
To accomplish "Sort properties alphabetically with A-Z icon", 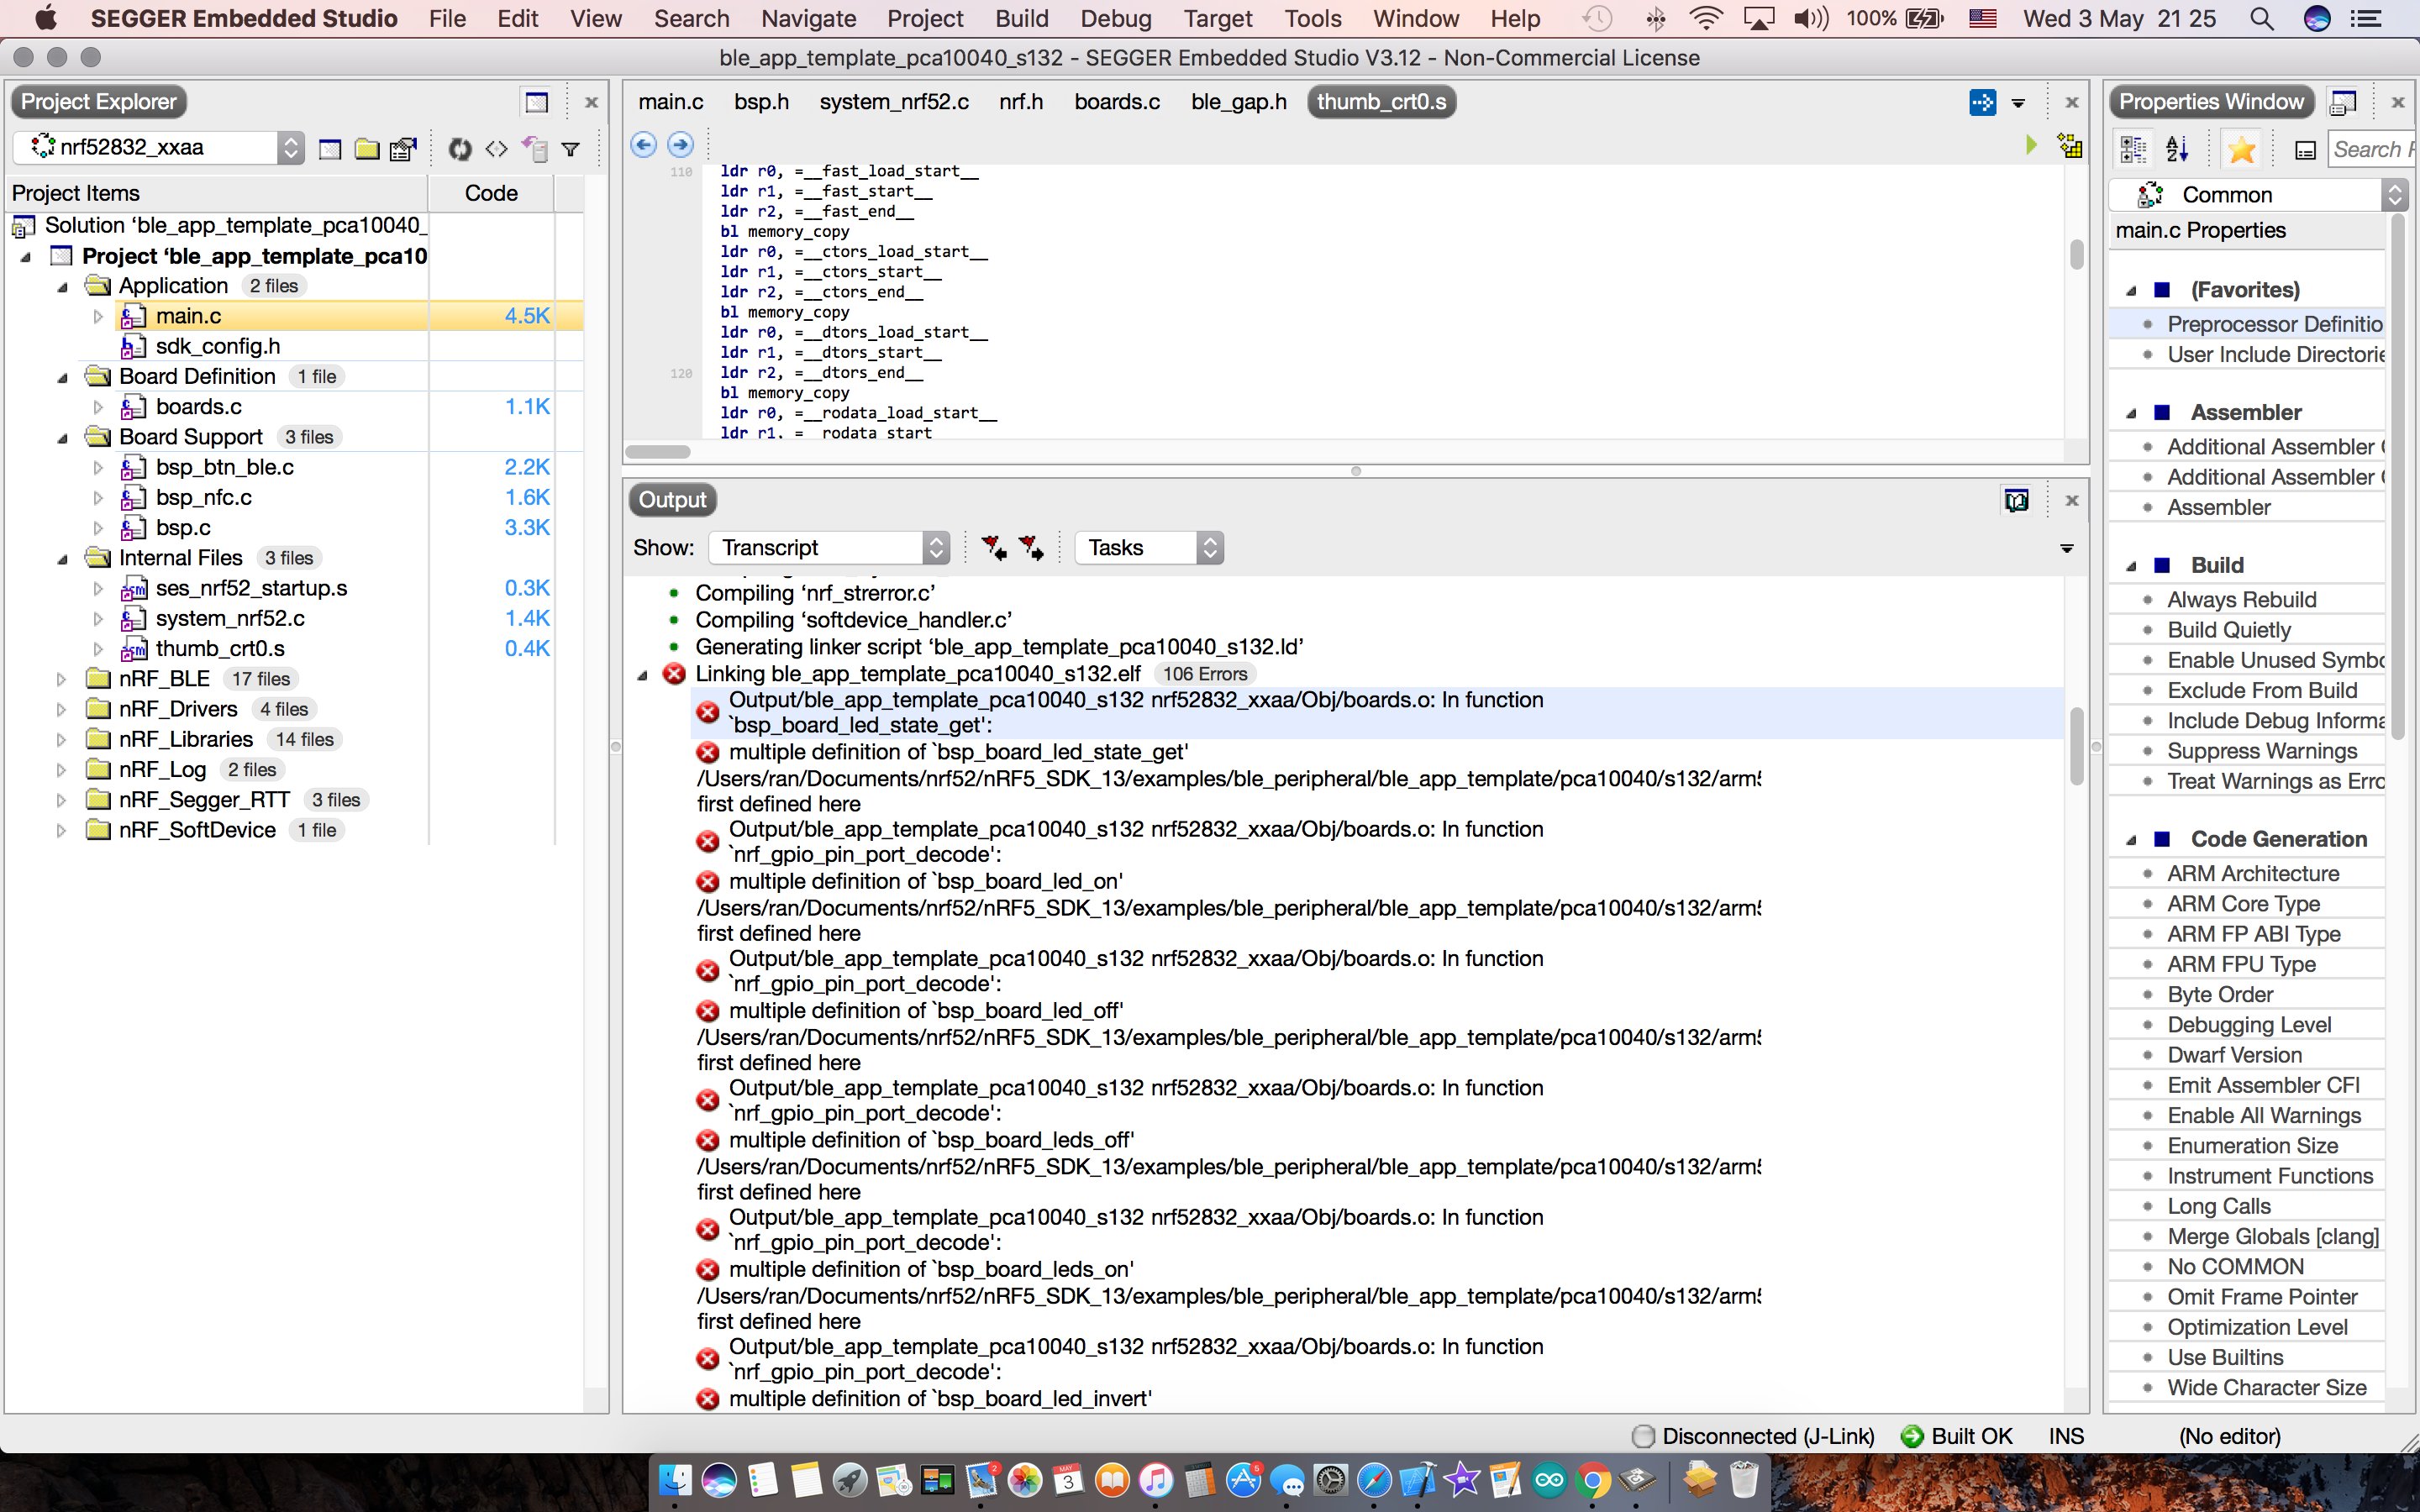I will coord(2177,150).
